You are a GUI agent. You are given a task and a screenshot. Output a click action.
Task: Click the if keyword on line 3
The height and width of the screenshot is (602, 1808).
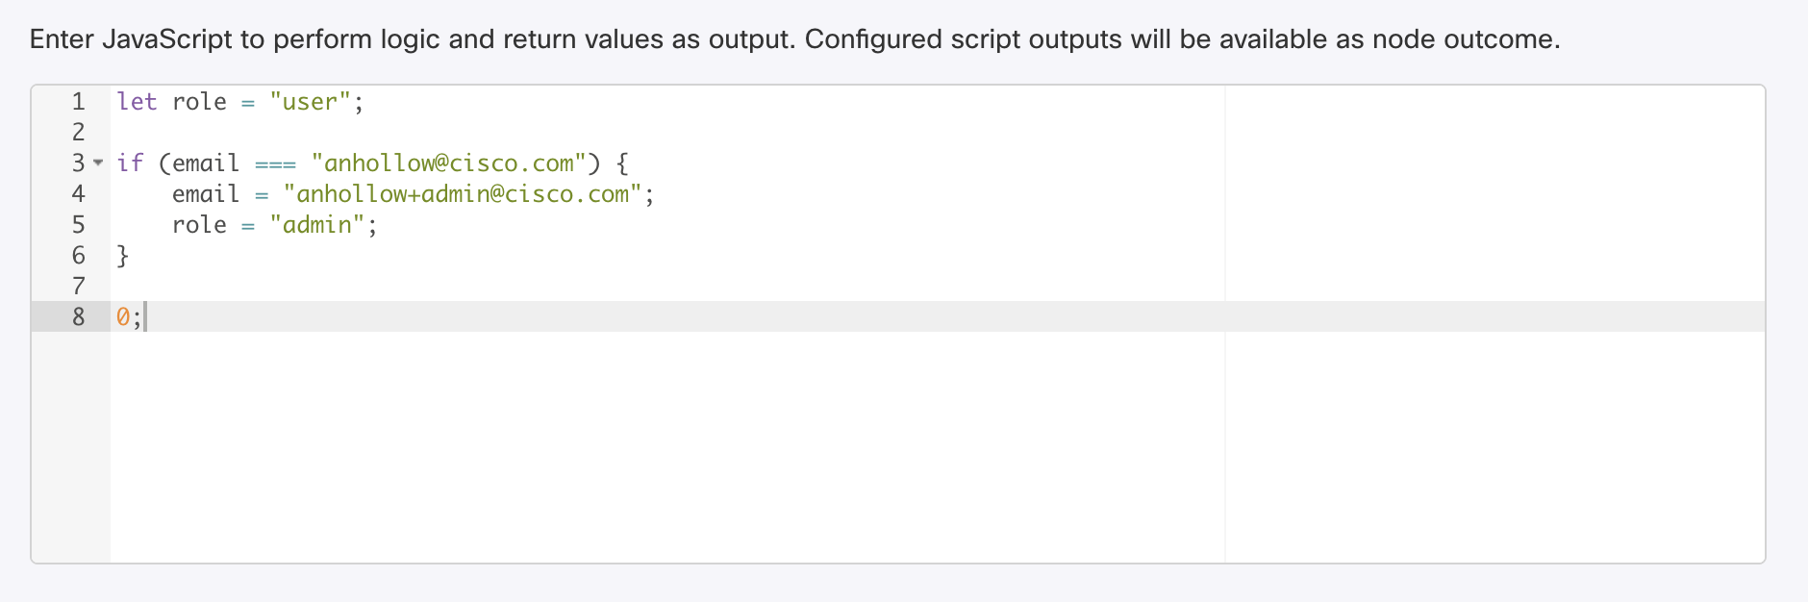[130, 163]
